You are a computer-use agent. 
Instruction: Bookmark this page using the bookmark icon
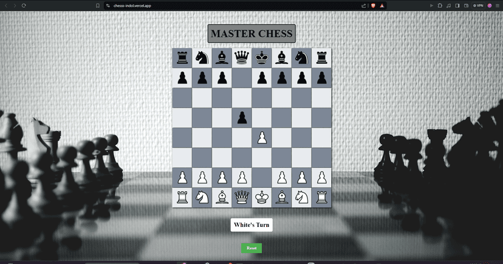(x=98, y=5)
